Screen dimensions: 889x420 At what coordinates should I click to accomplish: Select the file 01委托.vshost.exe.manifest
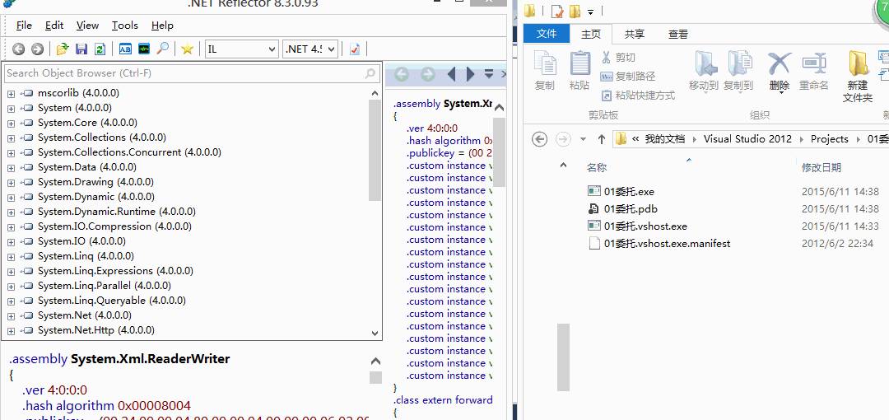point(667,244)
